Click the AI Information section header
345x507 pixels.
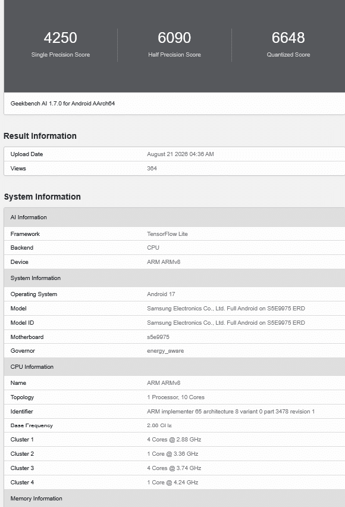[175, 217]
